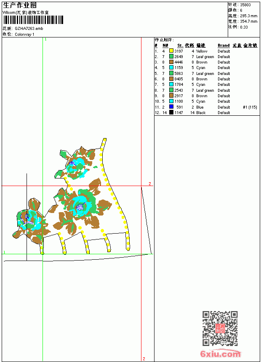This screenshot has height=362, width=261.
Task: Click the 6xiu.com watermark link
Action: pos(220,354)
